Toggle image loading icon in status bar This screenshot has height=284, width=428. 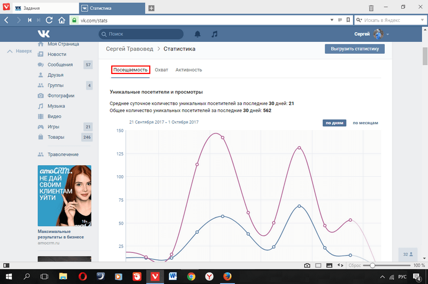click(x=330, y=265)
